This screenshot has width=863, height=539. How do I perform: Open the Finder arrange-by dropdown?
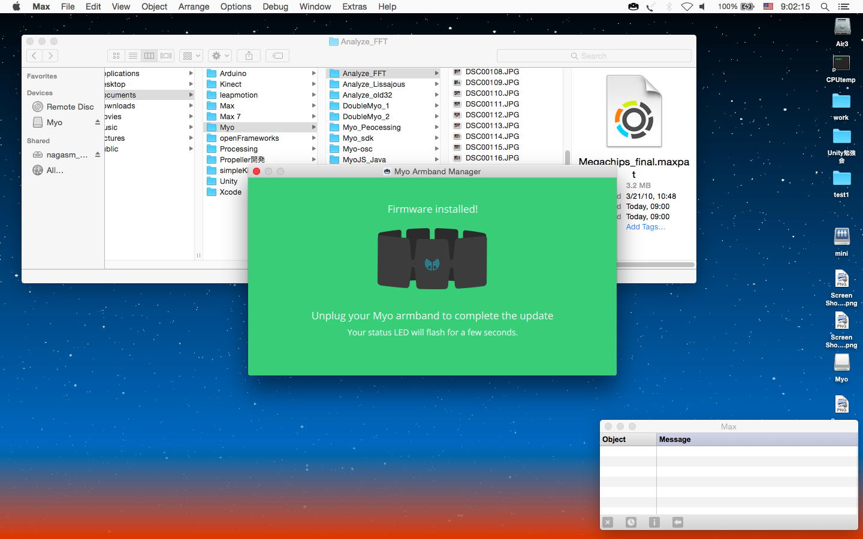coord(192,56)
